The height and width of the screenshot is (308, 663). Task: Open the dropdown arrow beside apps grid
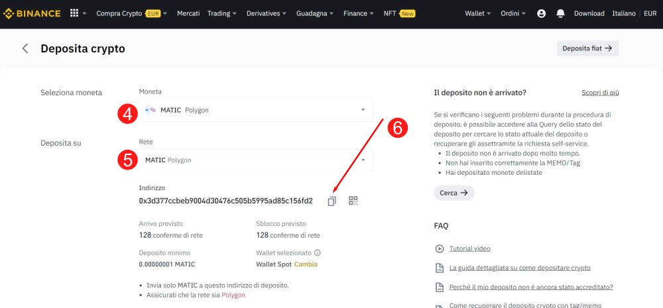click(85, 13)
